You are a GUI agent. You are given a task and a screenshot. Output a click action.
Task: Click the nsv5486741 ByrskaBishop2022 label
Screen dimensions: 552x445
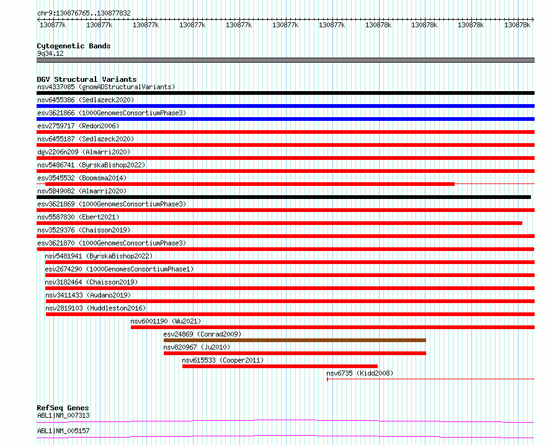coord(91,165)
